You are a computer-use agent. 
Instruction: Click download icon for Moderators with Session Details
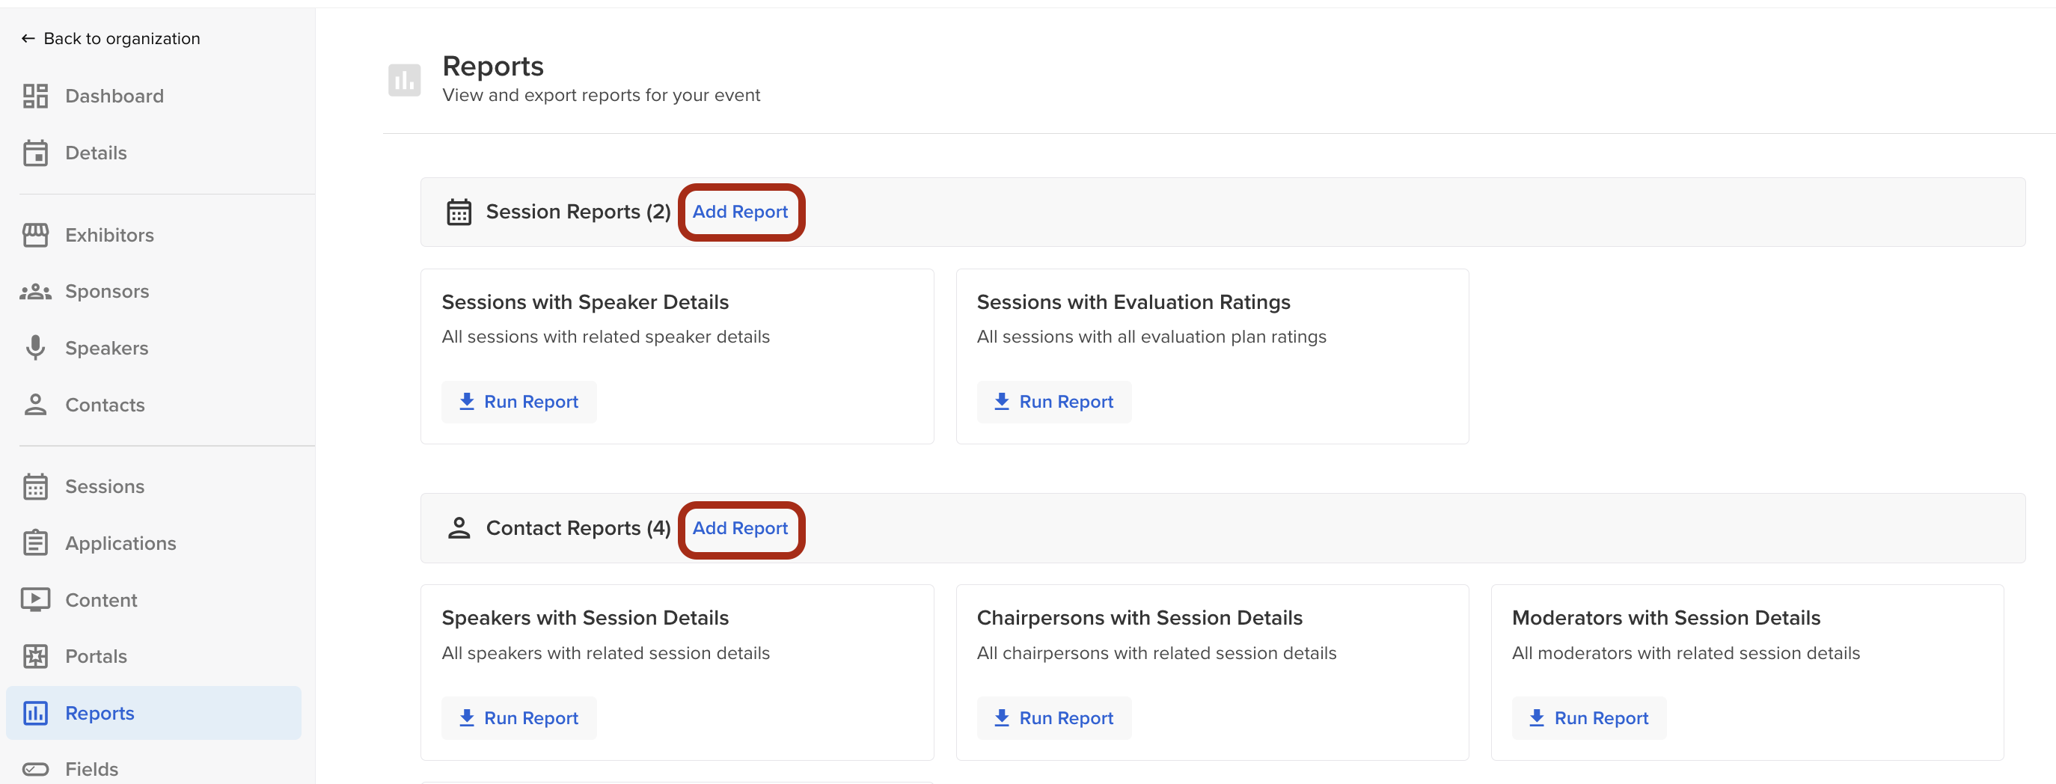[1537, 717]
